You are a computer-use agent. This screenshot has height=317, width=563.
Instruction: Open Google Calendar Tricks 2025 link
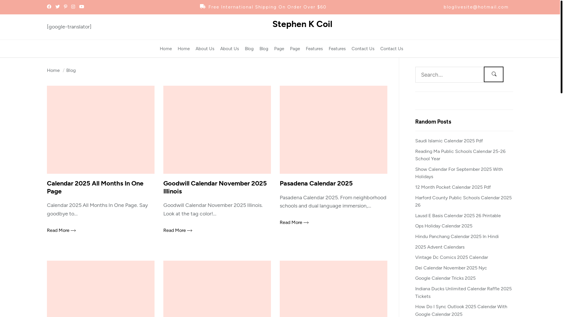445,278
